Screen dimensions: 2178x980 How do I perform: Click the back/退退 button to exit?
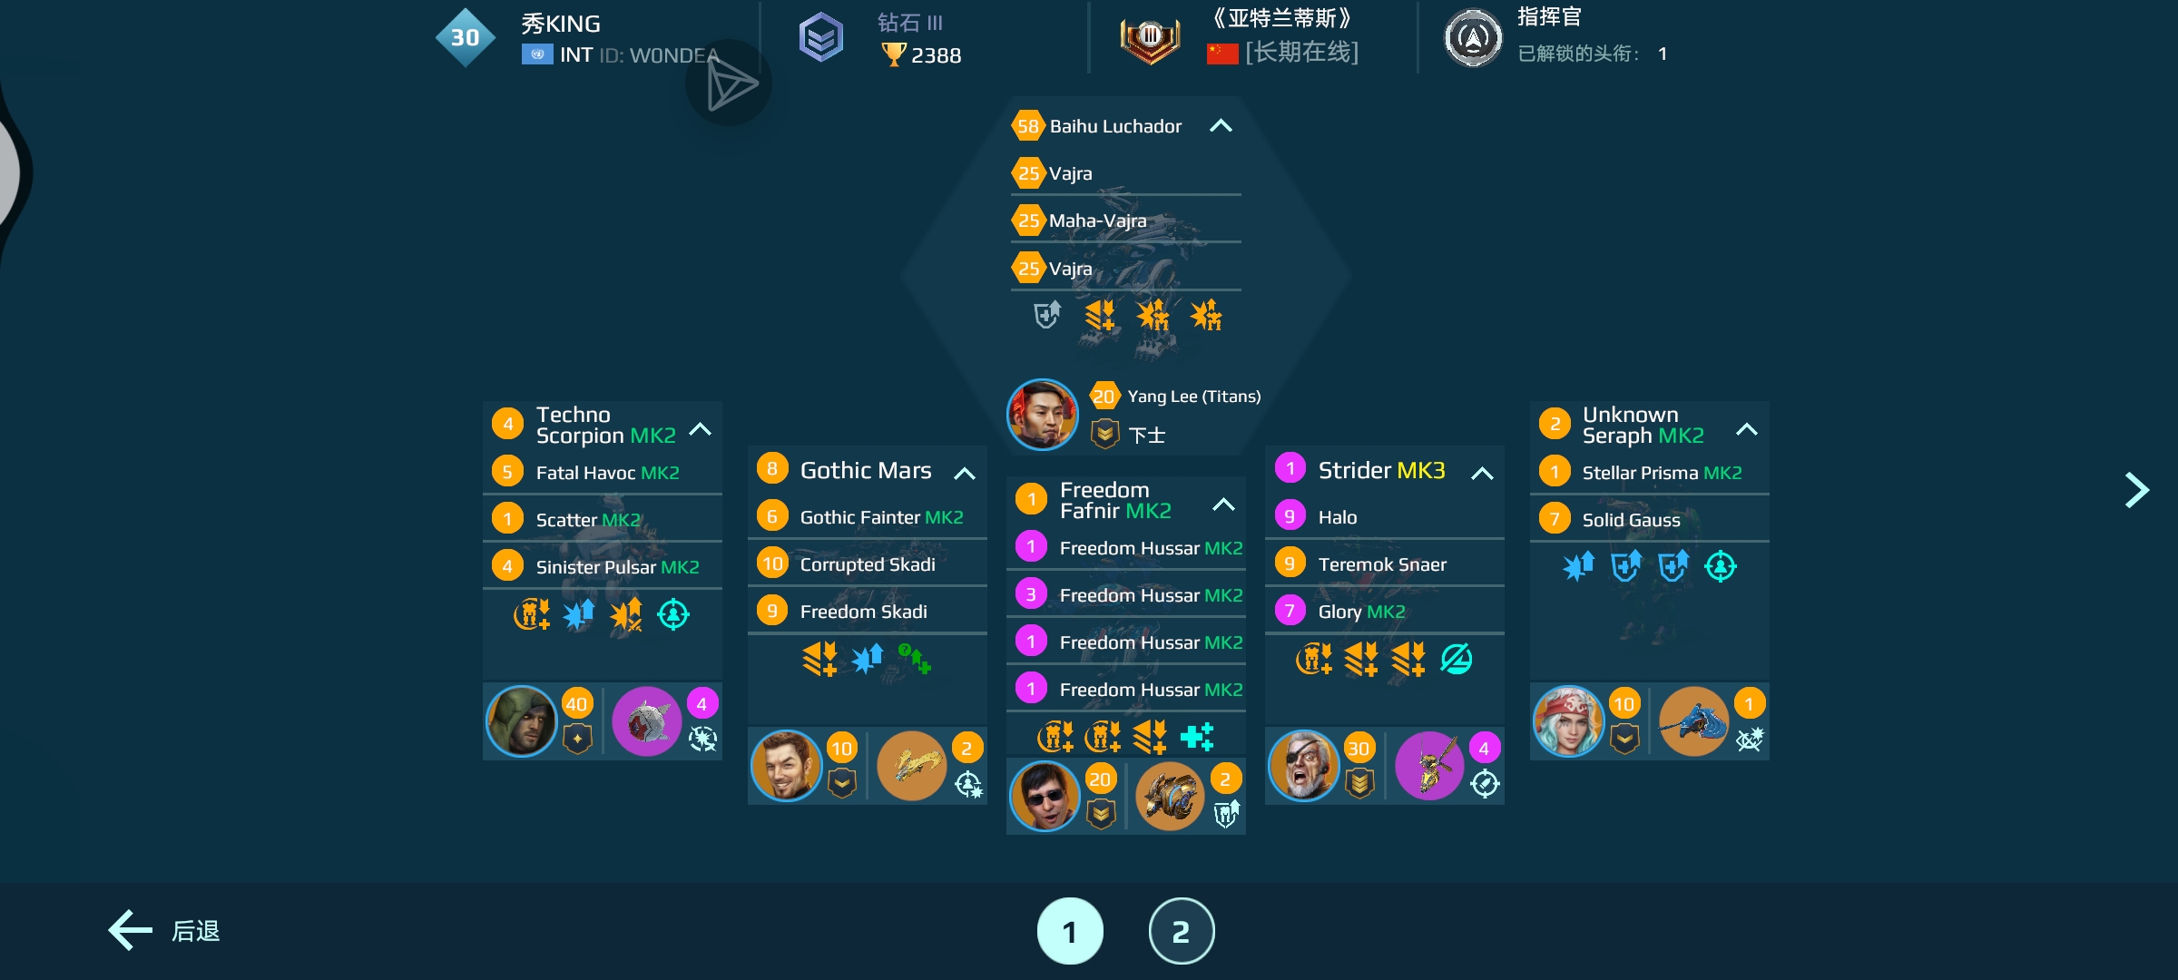[x=167, y=930]
